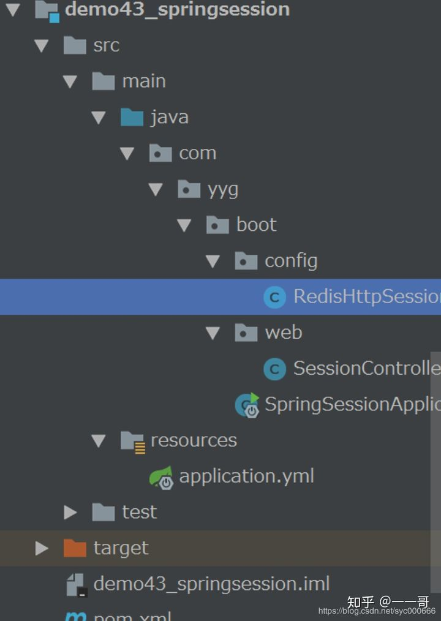Select the yyg package in the tree

[x=222, y=189]
